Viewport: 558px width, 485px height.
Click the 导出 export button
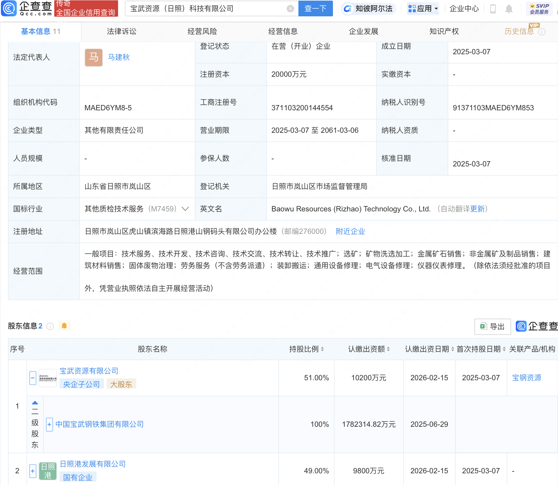493,327
